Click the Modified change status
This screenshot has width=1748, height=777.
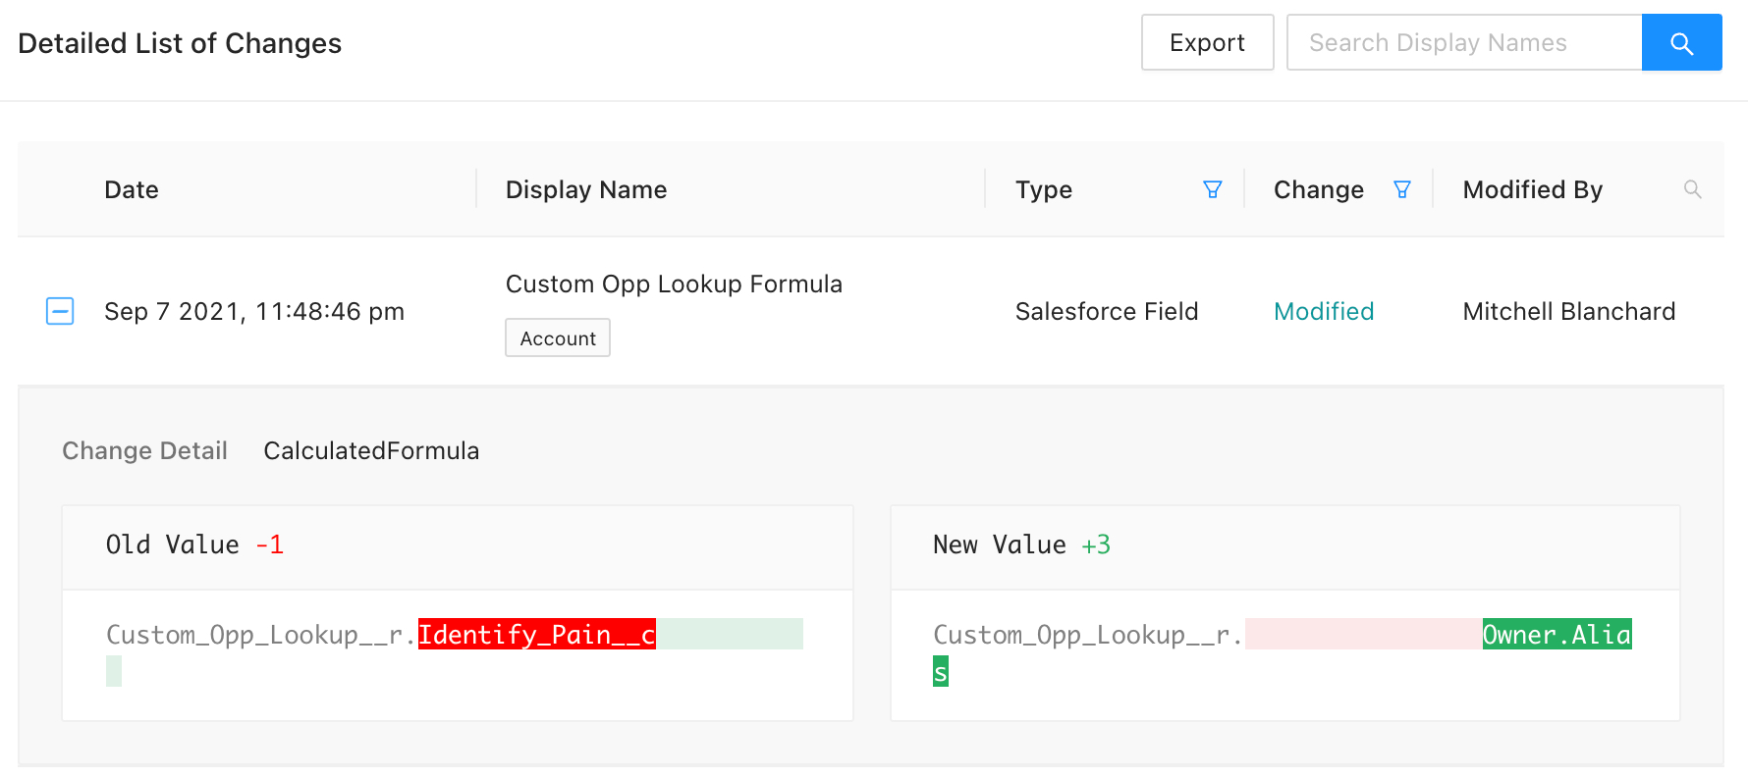pos(1323,311)
